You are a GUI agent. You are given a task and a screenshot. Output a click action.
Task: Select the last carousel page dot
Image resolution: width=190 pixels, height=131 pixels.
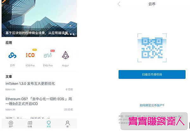click(x=73, y=34)
